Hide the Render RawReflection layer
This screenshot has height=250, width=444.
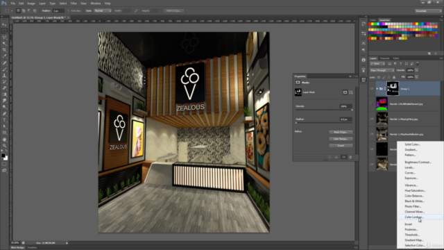372,134
